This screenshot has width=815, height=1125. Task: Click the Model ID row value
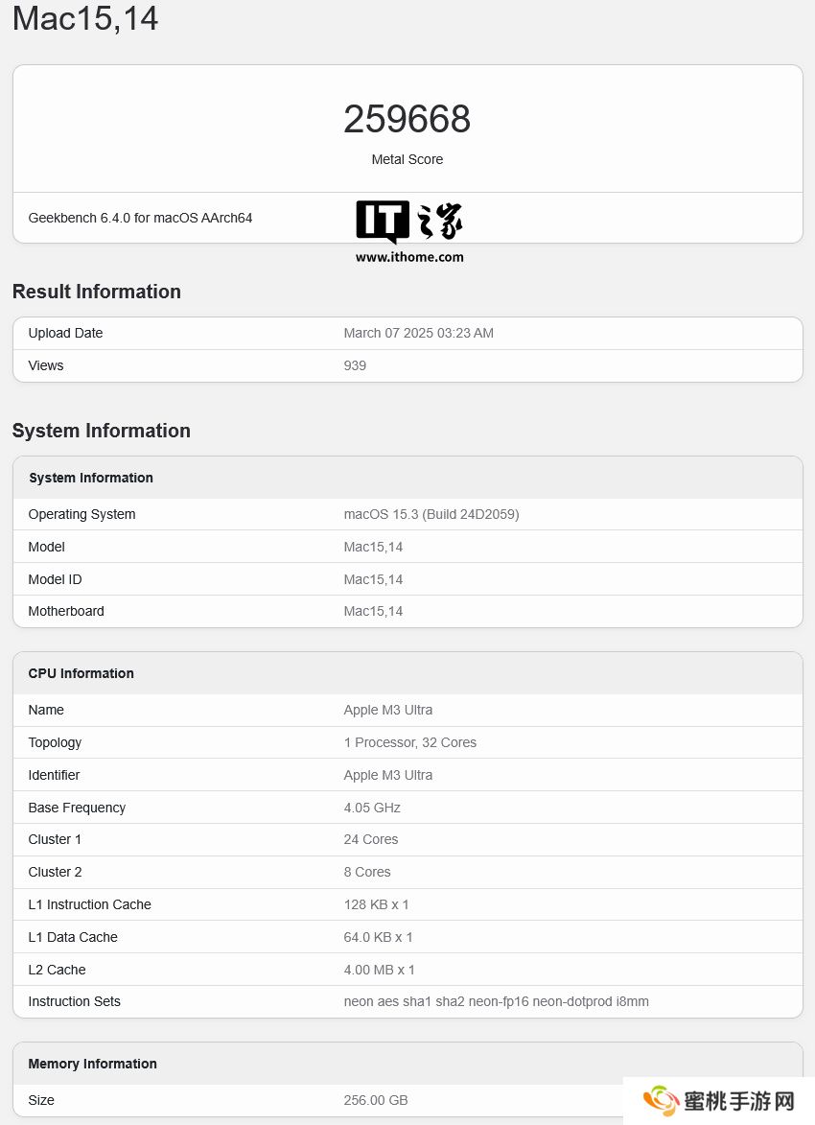[373, 579]
